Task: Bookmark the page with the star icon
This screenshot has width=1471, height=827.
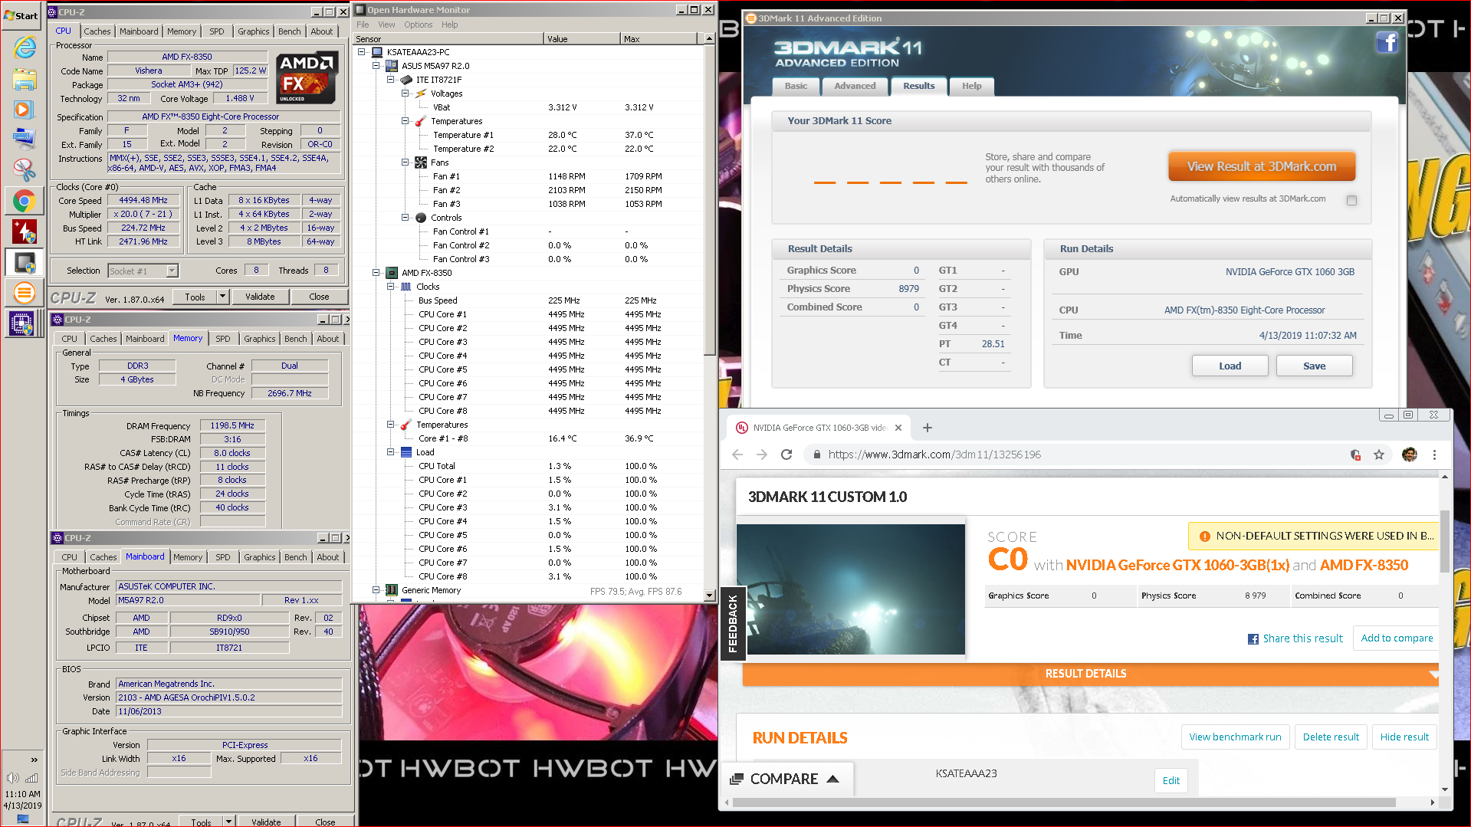Action: click(x=1379, y=455)
